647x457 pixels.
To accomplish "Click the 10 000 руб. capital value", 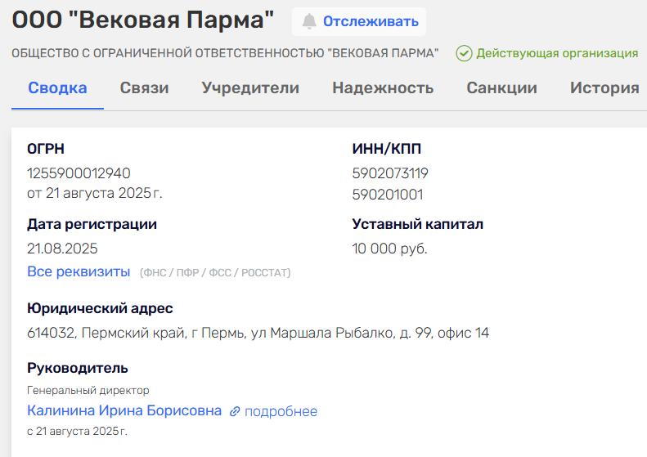I will point(389,249).
